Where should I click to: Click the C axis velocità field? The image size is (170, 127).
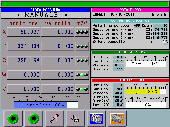click(58, 61)
